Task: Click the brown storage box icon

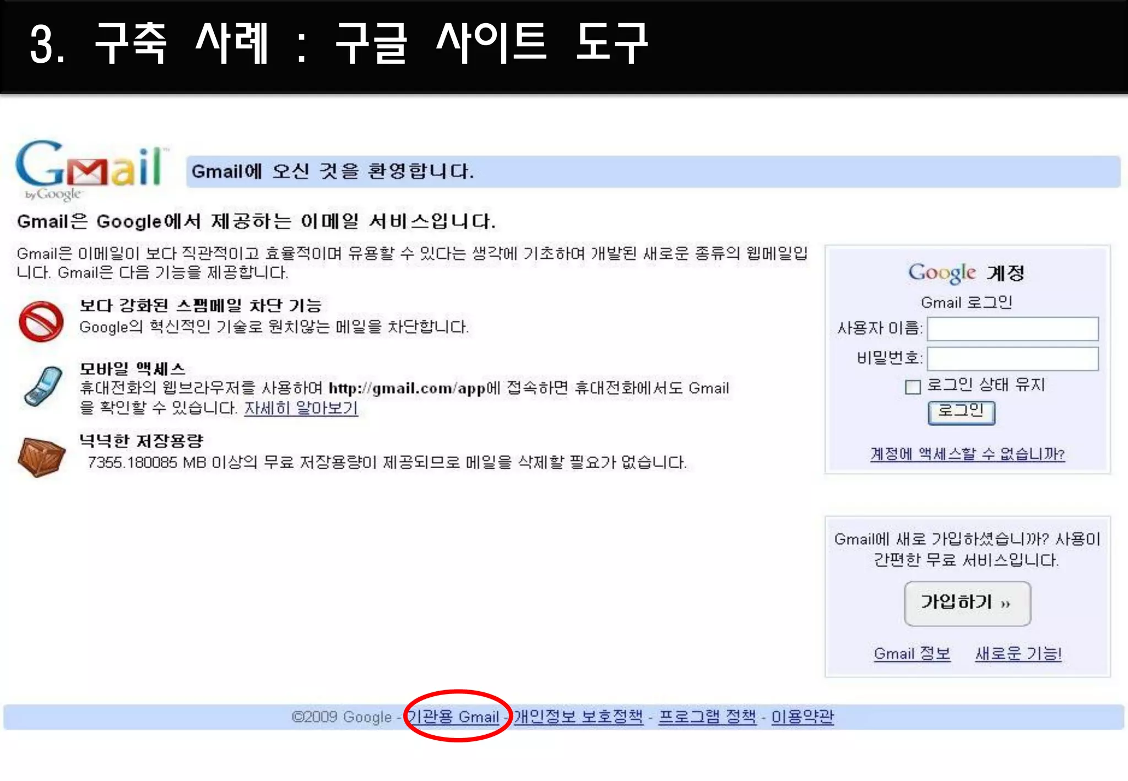Action: click(41, 457)
